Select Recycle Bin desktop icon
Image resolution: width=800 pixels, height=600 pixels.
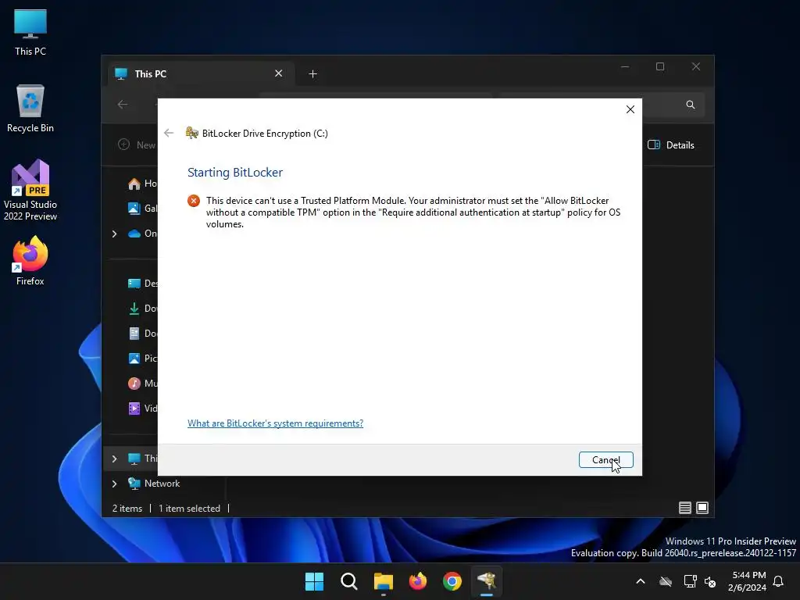click(30, 109)
